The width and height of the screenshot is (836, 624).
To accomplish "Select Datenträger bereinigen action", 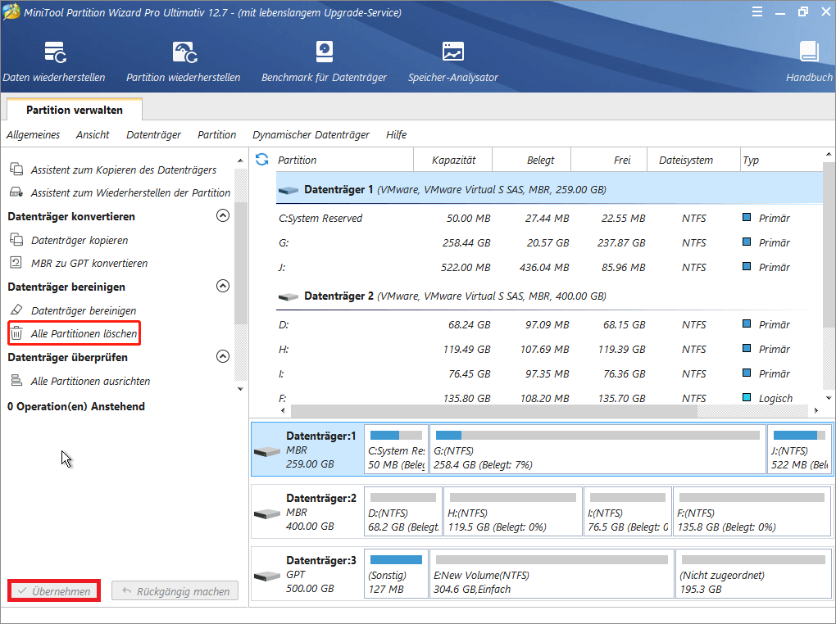I will tap(83, 310).
